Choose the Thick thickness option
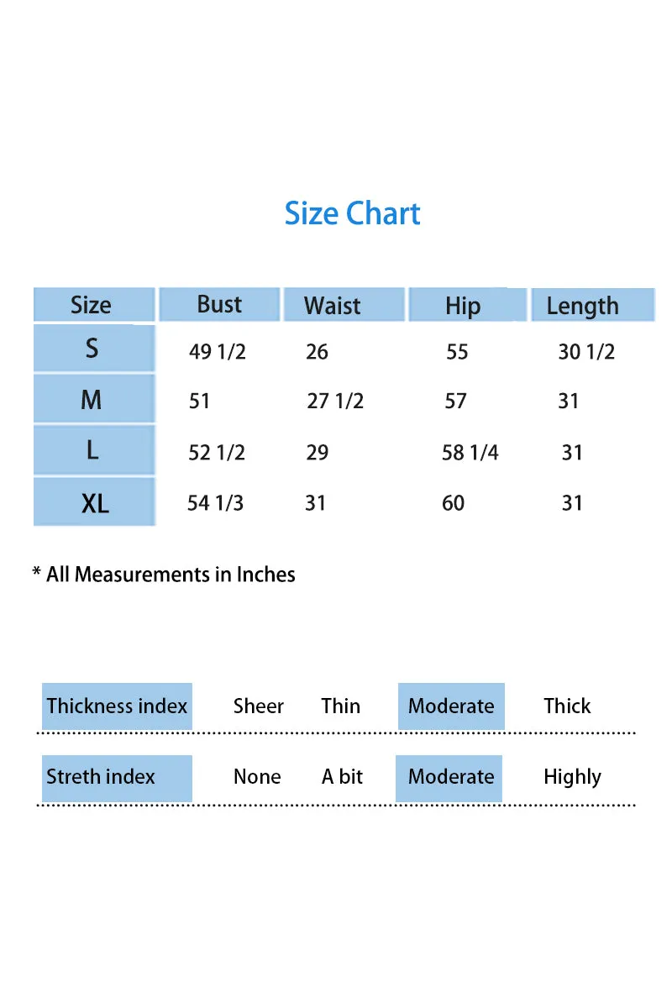The width and height of the screenshot is (672, 1008). click(567, 706)
